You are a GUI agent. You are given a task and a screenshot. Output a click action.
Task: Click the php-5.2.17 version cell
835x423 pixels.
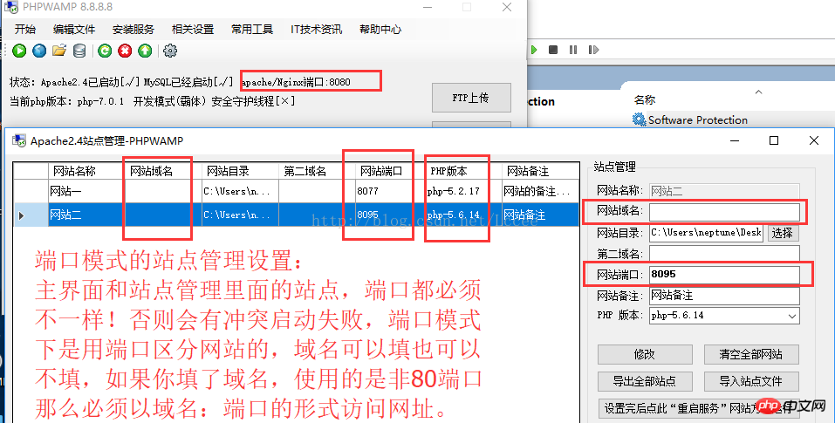pyautogui.click(x=463, y=191)
